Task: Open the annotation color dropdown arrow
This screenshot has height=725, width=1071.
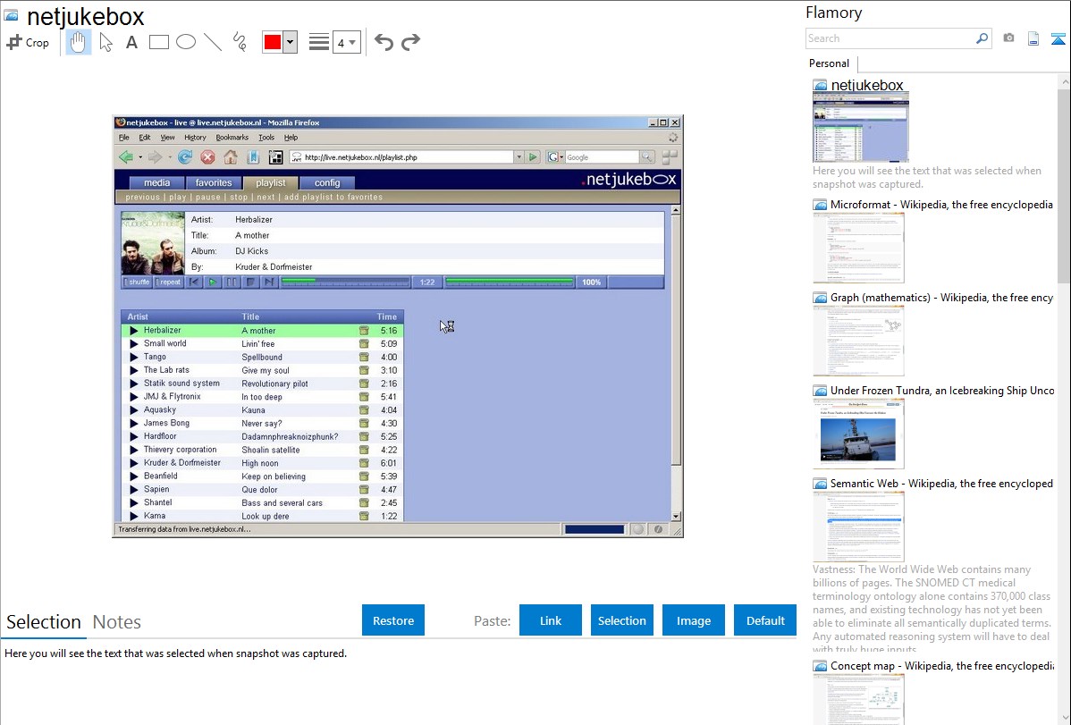Action: (291, 42)
